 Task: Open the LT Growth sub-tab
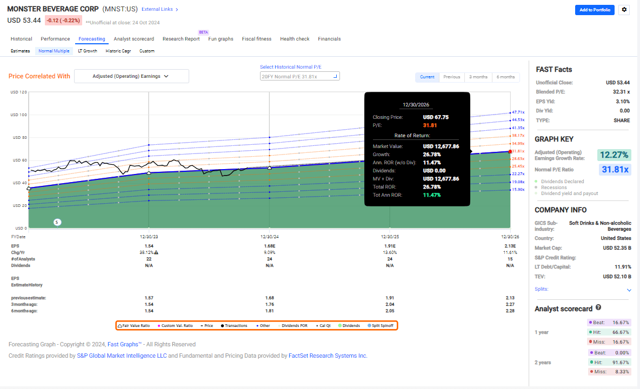point(87,50)
